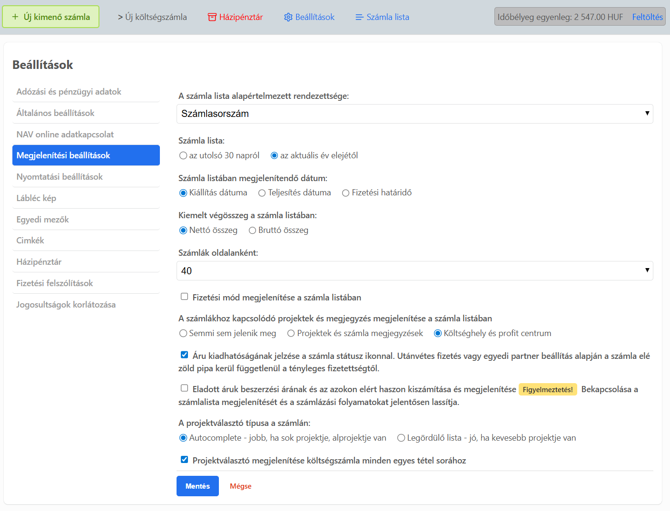Image resolution: width=670 pixels, height=511 pixels.
Task: Uncheck the Áru kiadhatóságának jelzése checkbox
Action: [184, 355]
